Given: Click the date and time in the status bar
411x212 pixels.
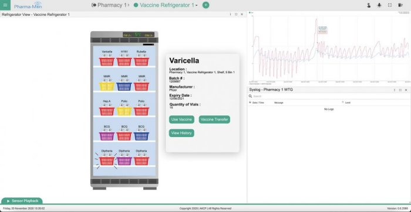Looking at the screenshot, I should pos(24,208).
